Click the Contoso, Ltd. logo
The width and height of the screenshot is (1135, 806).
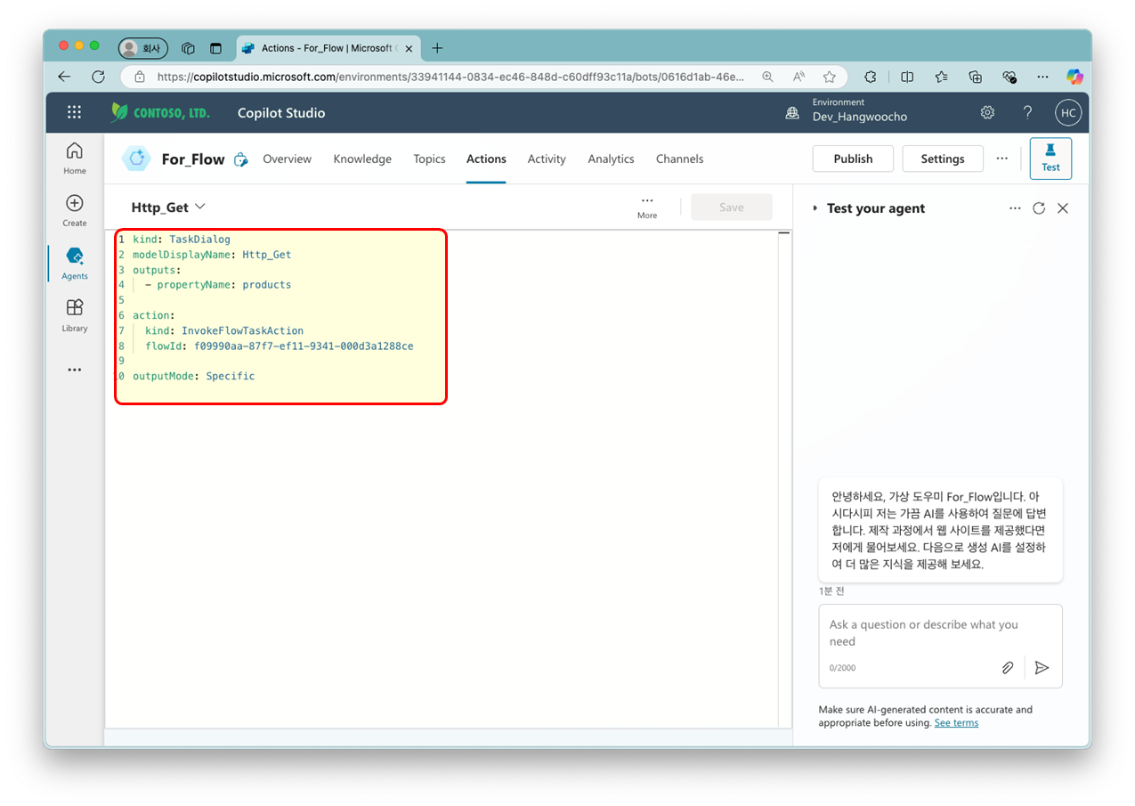(160, 112)
